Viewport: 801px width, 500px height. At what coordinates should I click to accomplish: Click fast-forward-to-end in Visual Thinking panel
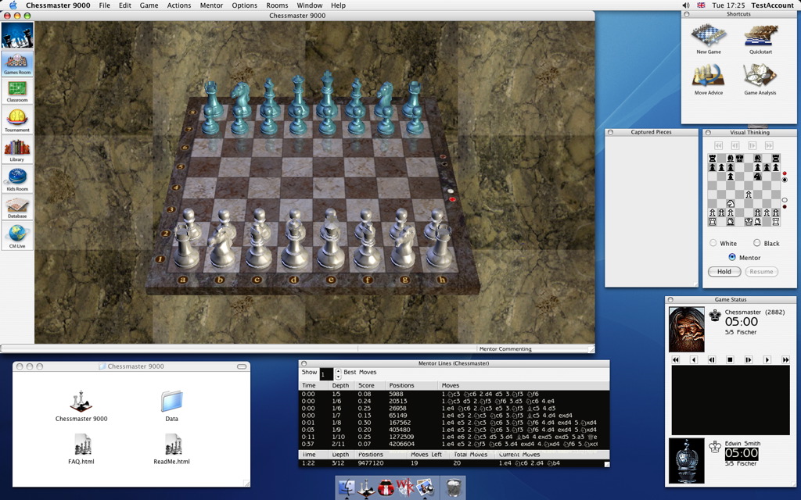point(769,145)
